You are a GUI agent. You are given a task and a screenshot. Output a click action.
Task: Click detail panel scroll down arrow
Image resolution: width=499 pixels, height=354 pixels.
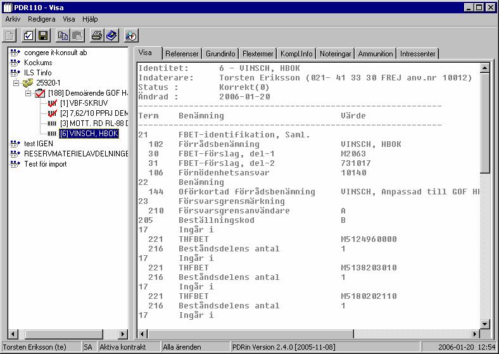coord(484,324)
